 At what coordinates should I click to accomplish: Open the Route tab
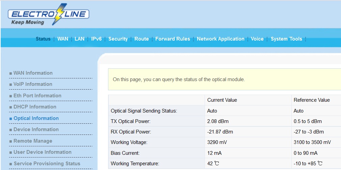click(x=141, y=39)
